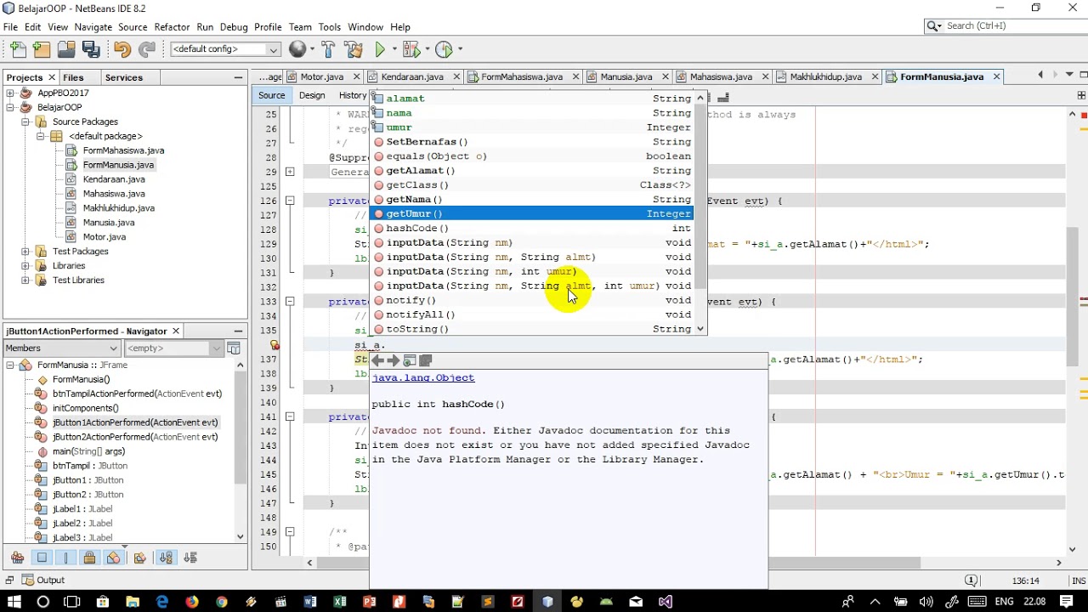Open the Refactor menu
The image size is (1088, 612).
tap(172, 27)
